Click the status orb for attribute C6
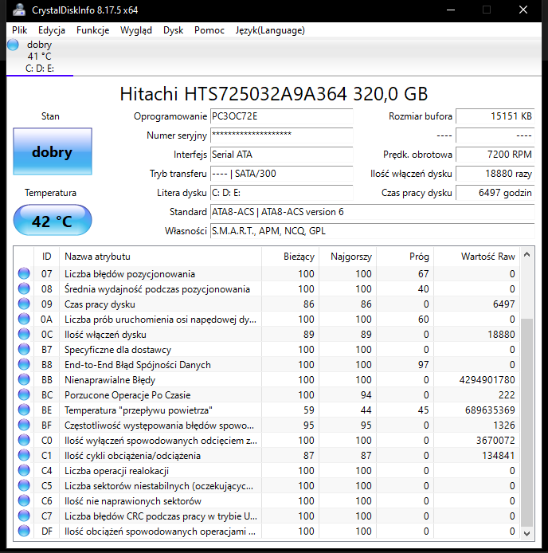This screenshot has height=553, width=548. point(24,500)
